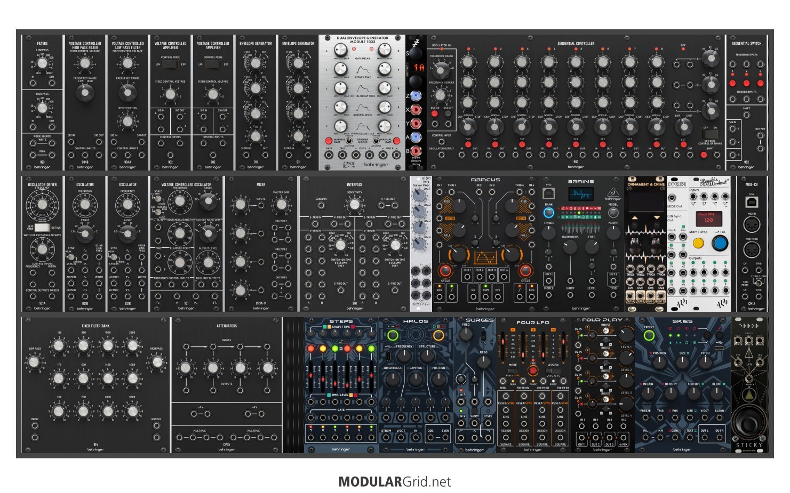The image size is (790, 493).
Task: Click the OUT R jack on the Skies module
Action: (720, 439)
